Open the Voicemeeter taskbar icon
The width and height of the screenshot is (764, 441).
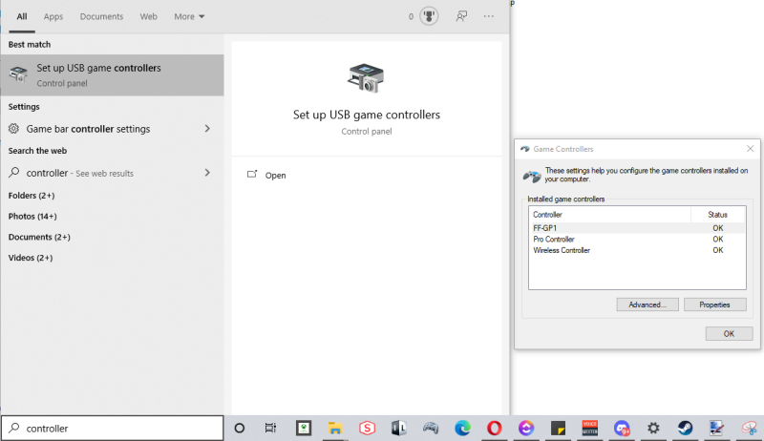(589, 428)
